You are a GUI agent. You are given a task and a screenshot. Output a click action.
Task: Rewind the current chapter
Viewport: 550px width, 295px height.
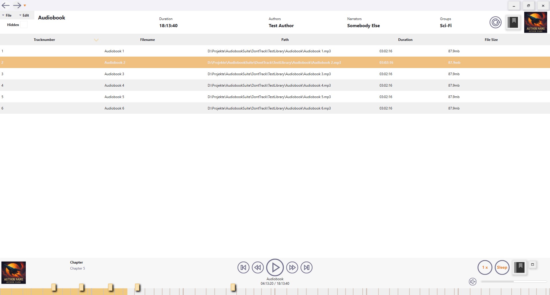(258, 267)
